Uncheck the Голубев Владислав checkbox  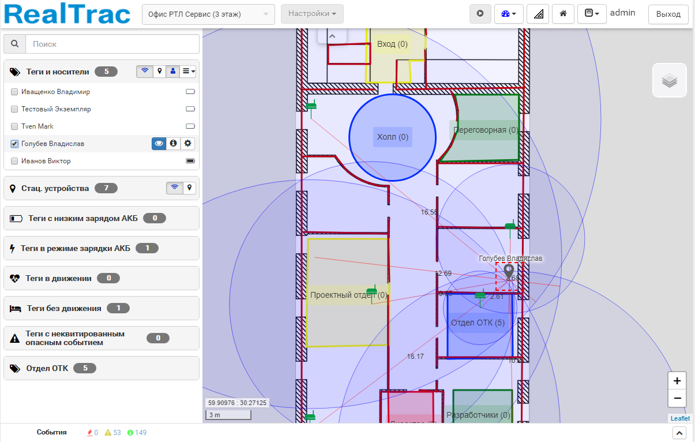[x=15, y=144]
